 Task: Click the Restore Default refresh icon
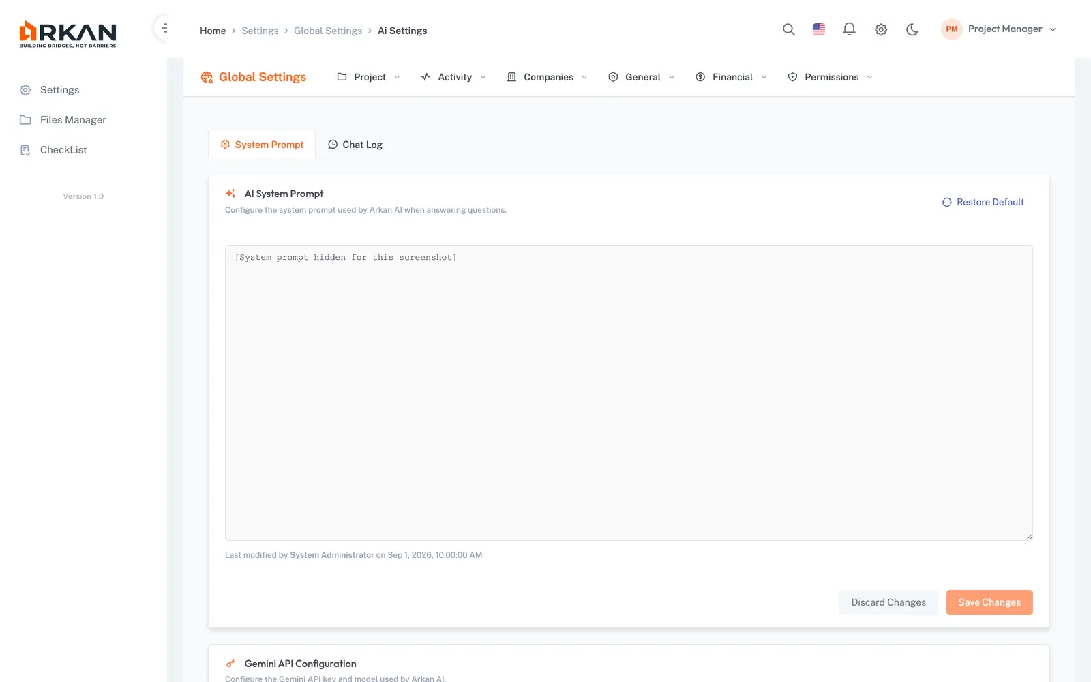[947, 202]
